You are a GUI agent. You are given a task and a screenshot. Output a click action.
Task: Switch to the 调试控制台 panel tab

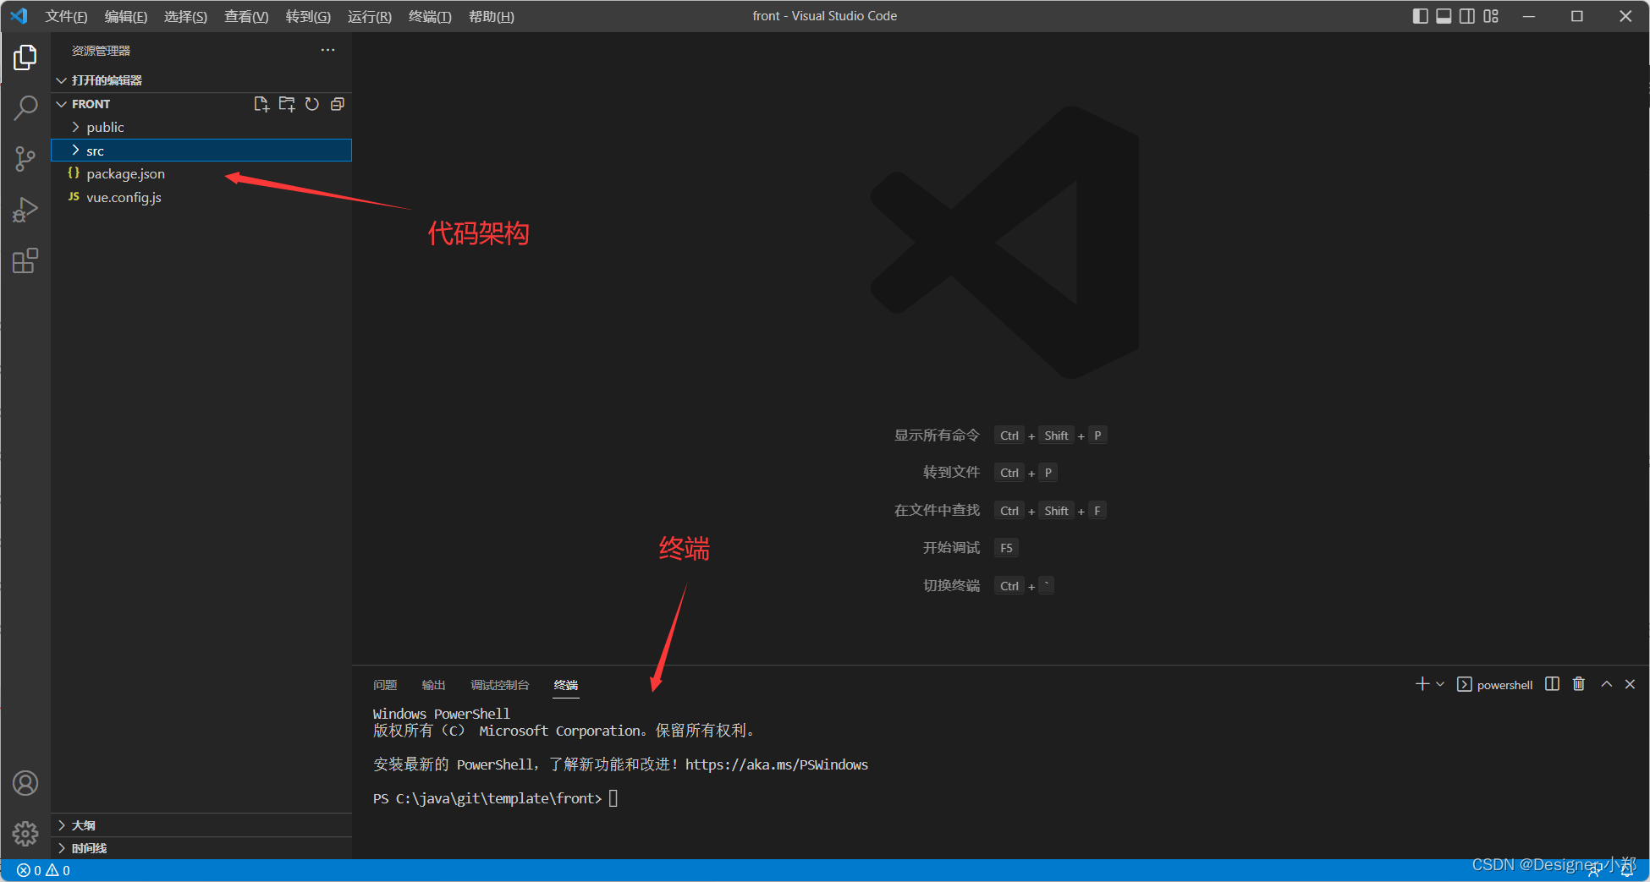500,685
